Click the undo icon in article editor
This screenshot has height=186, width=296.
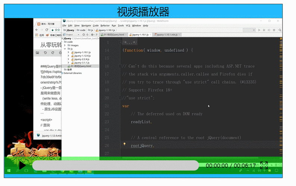point(45,53)
